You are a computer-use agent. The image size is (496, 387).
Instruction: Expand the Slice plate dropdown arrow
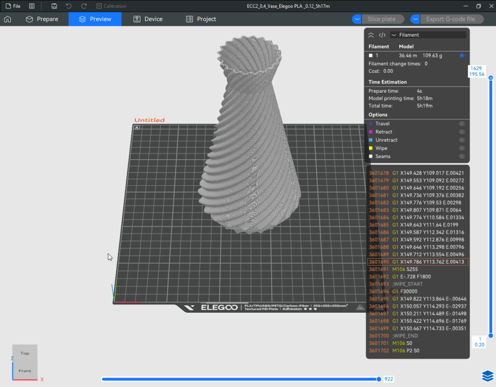pyautogui.click(x=357, y=19)
